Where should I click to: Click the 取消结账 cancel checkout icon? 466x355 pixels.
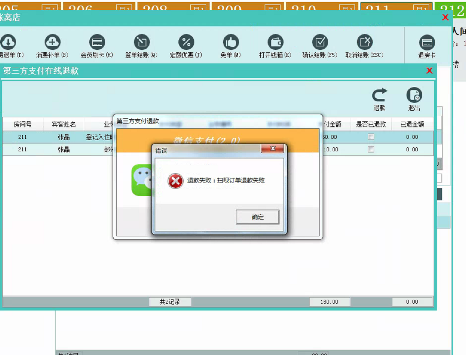[x=364, y=42]
